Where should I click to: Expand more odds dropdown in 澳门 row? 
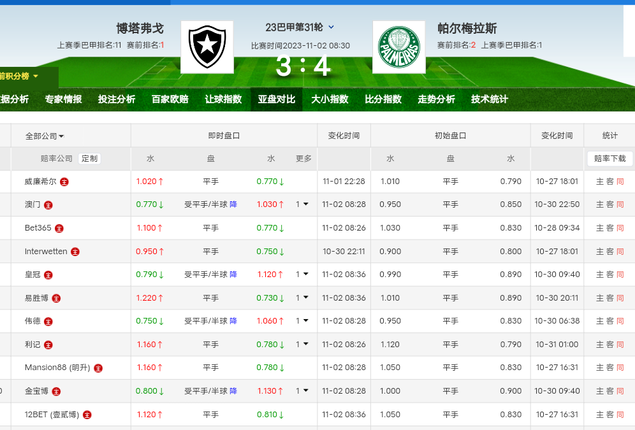(x=302, y=204)
